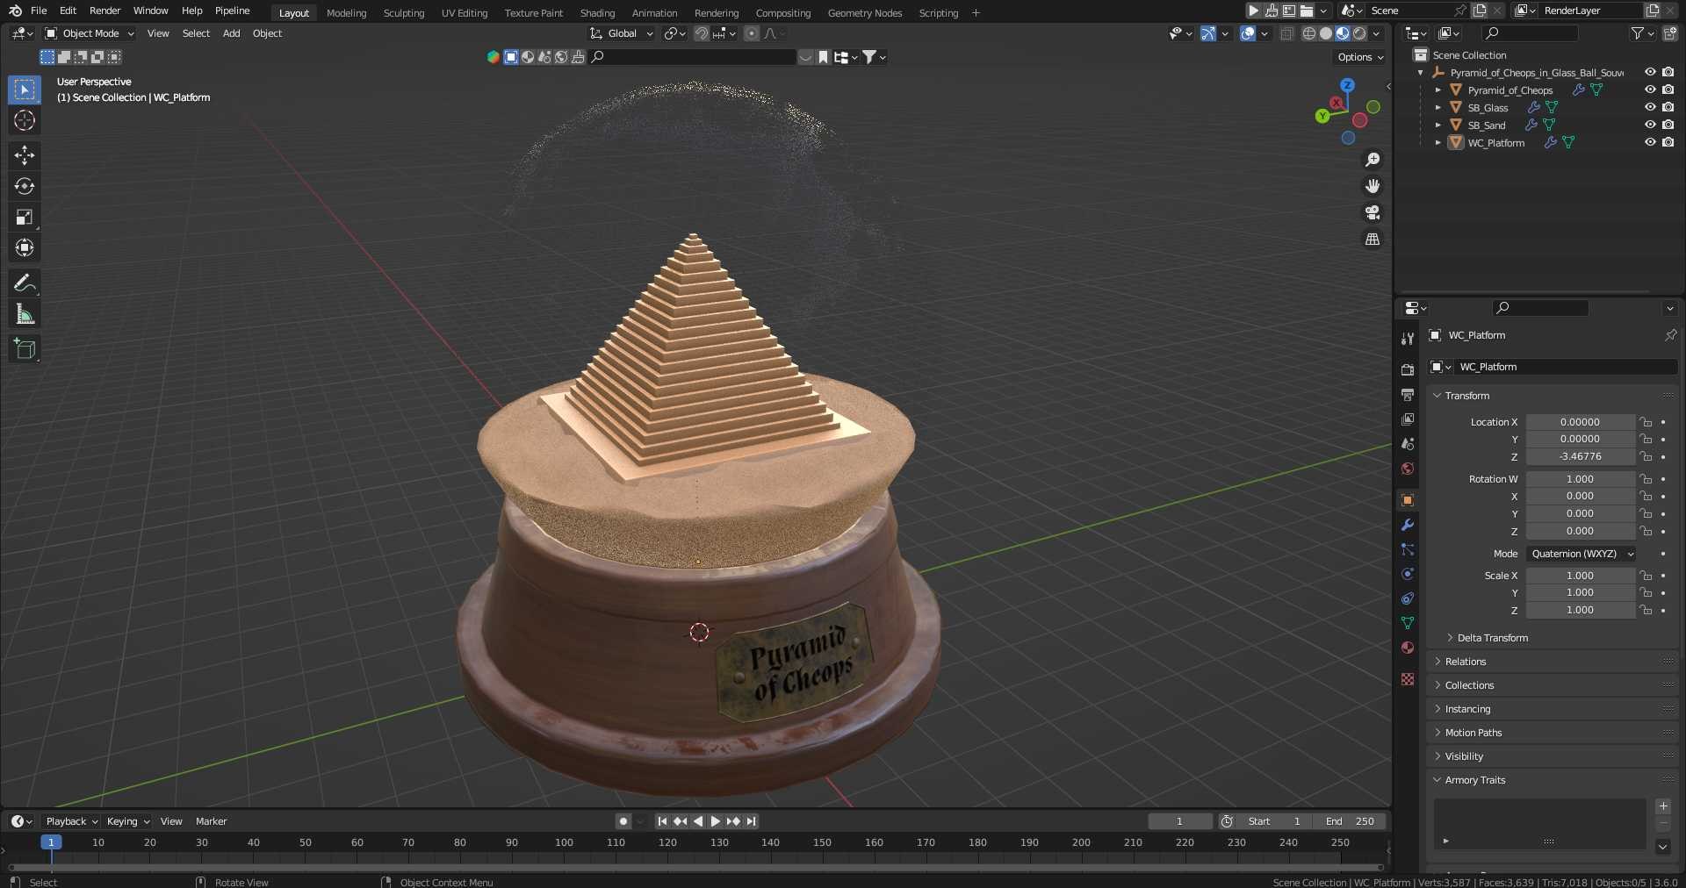Image resolution: width=1686 pixels, height=888 pixels.
Task: Hide WC_Platform in viewport via eye icon
Action: pyautogui.click(x=1650, y=142)
